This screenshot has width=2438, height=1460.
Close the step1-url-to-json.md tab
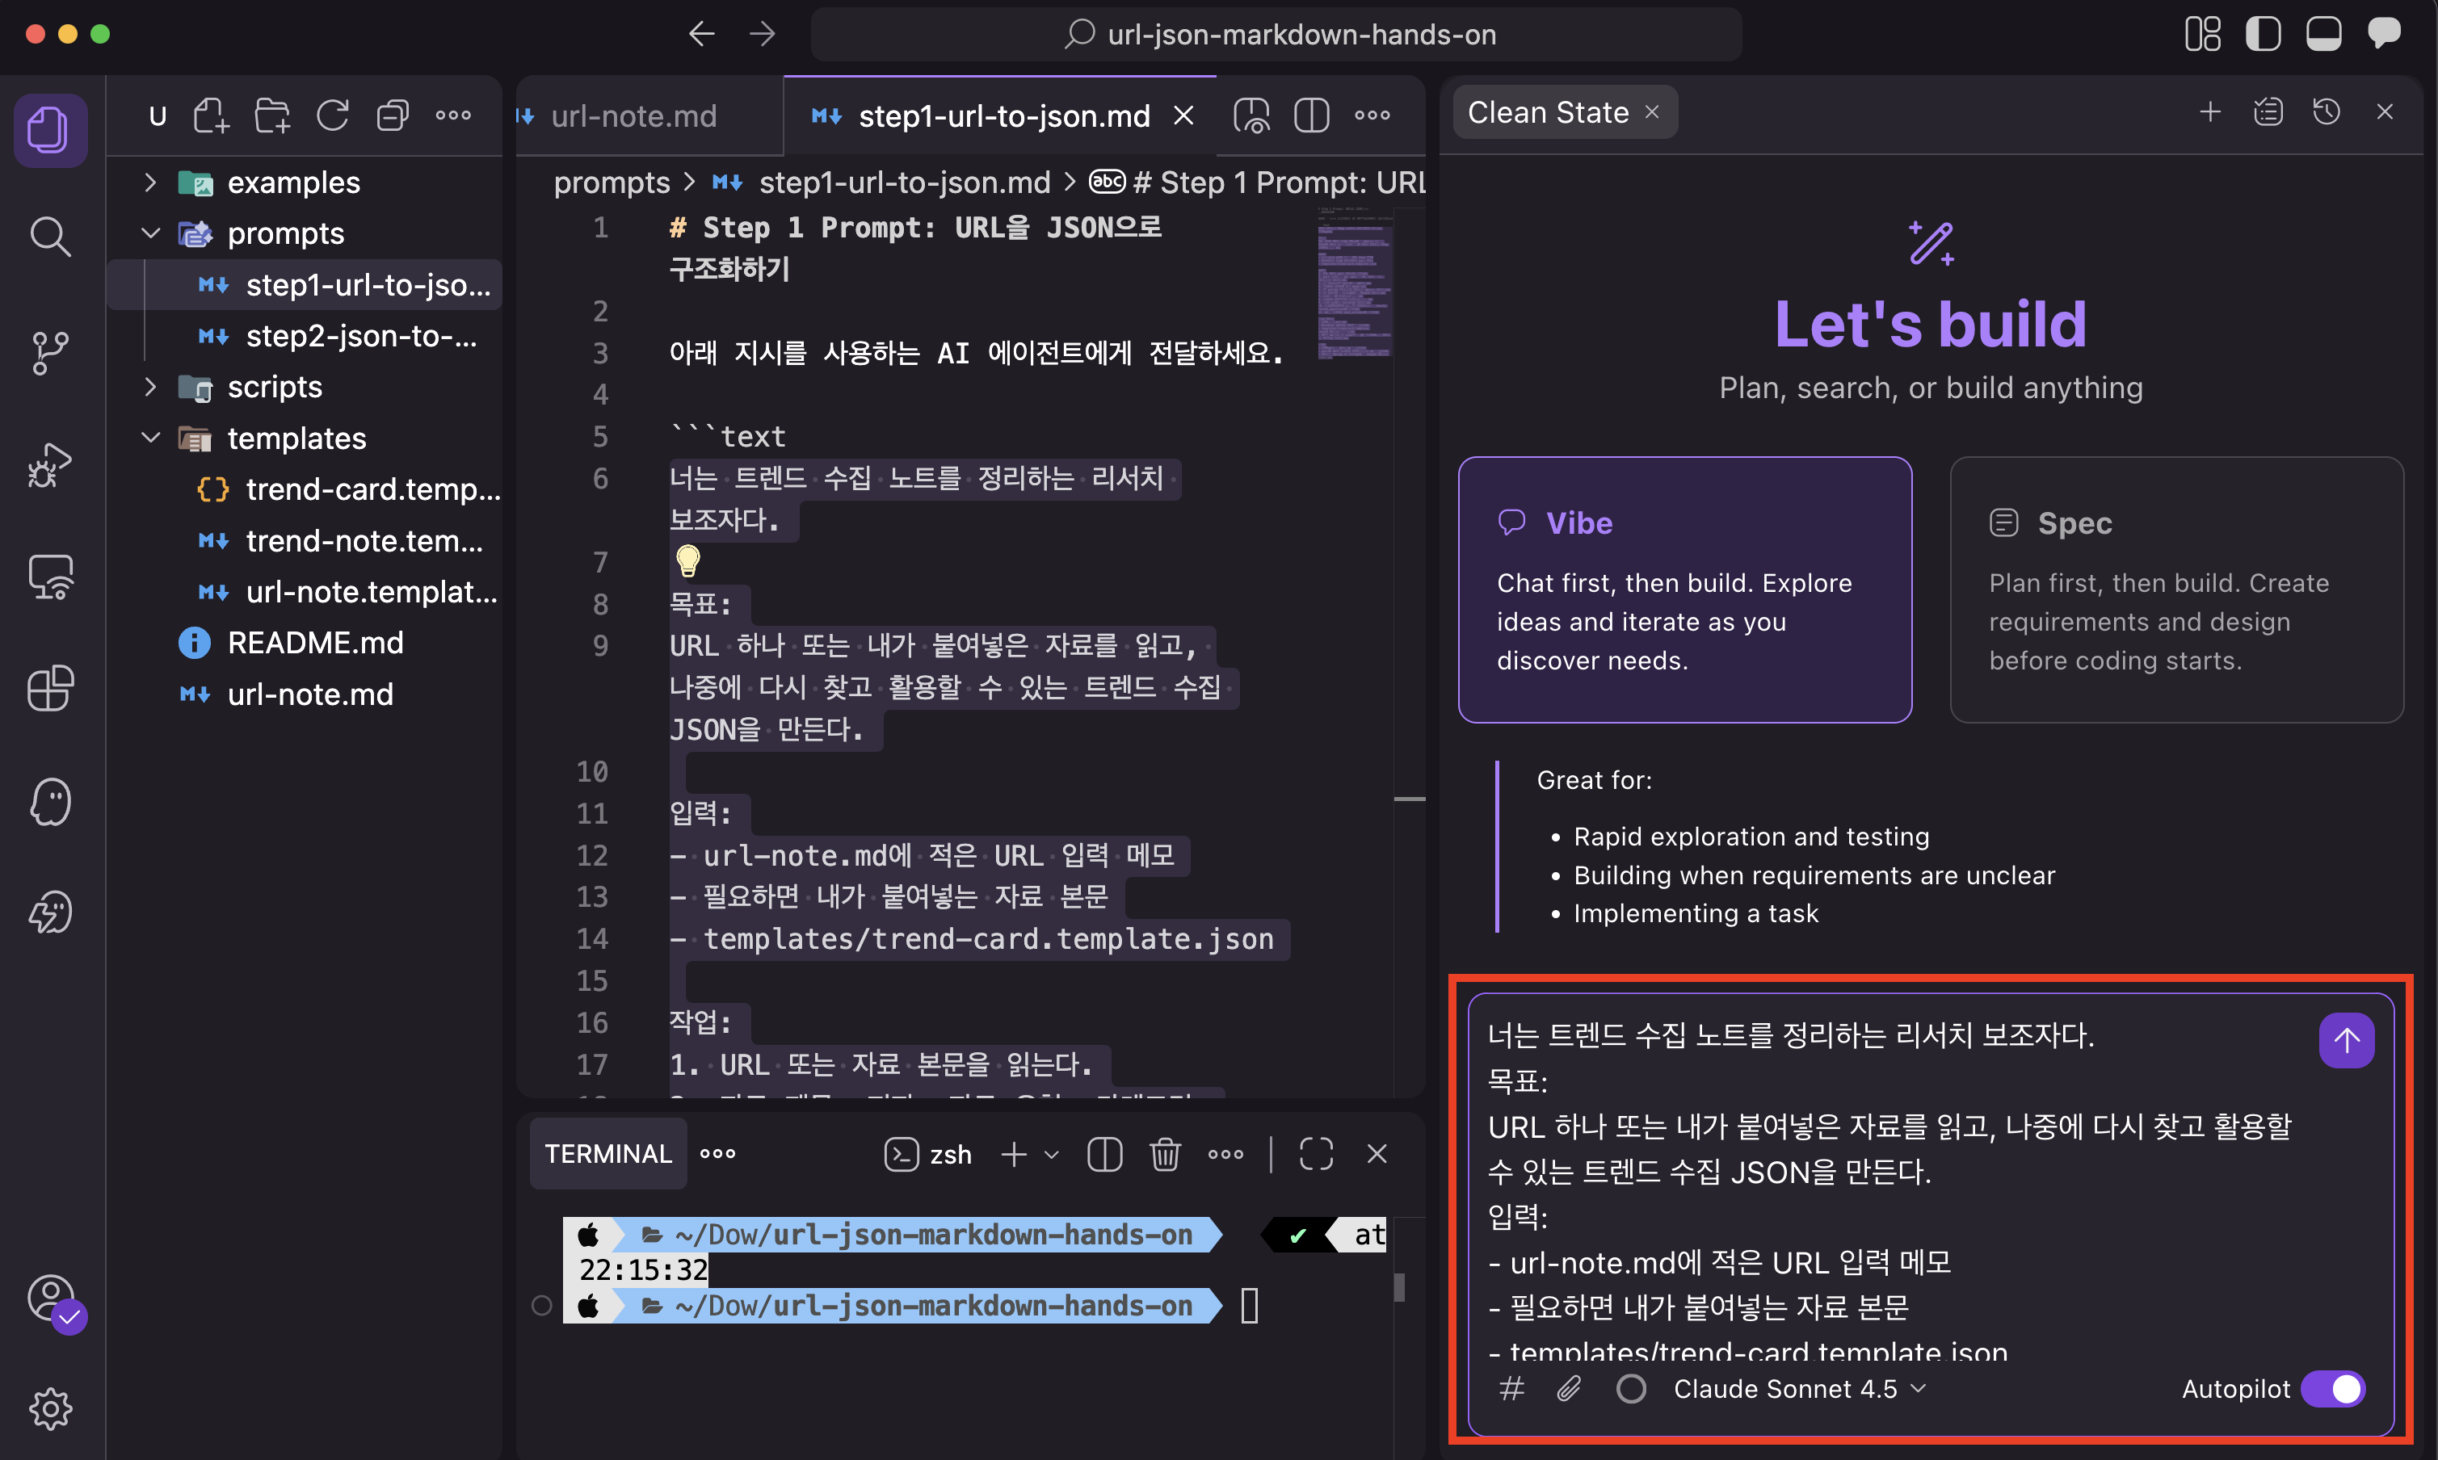point(1184,116)
